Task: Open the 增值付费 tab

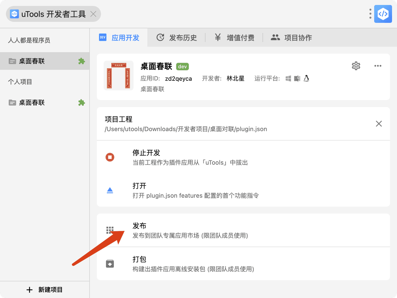Action: [234, 38]
